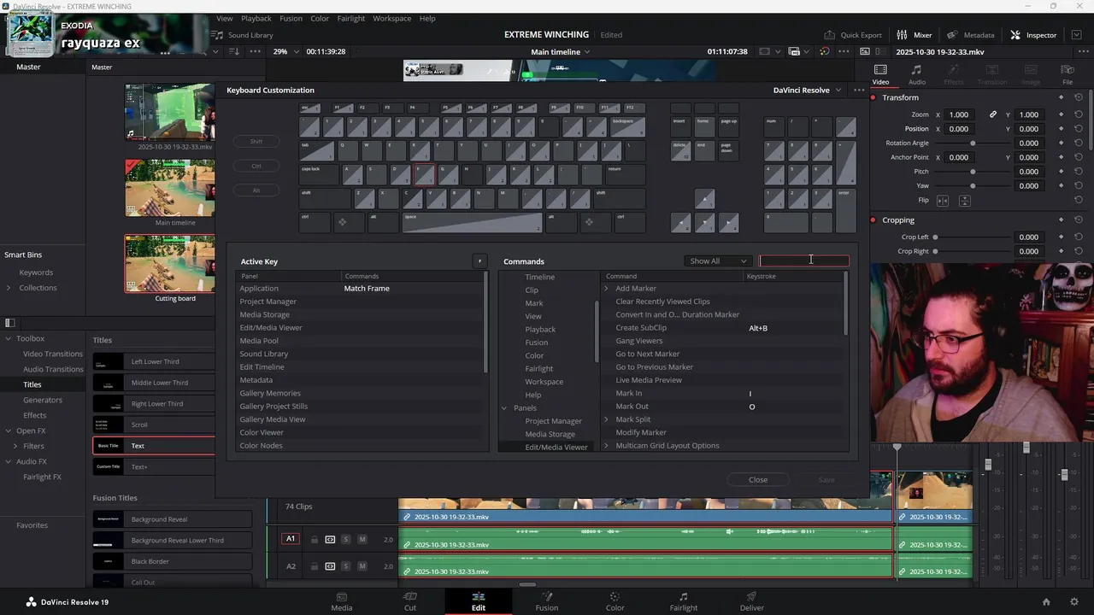
Task: Open the viewer zoom 29% dropdown
Action: 286,51
